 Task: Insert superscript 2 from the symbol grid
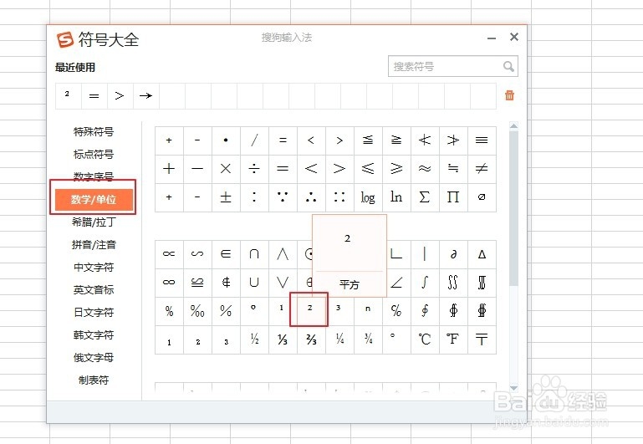click(x=309, y=309)
